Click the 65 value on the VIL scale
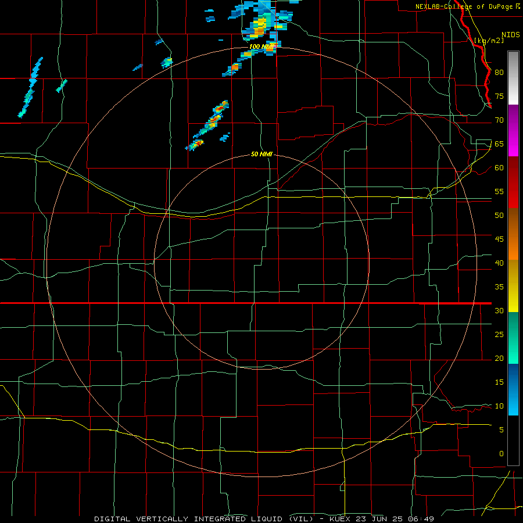 499,144
